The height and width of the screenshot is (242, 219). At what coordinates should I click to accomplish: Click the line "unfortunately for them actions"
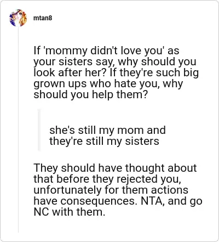(111, 190)
